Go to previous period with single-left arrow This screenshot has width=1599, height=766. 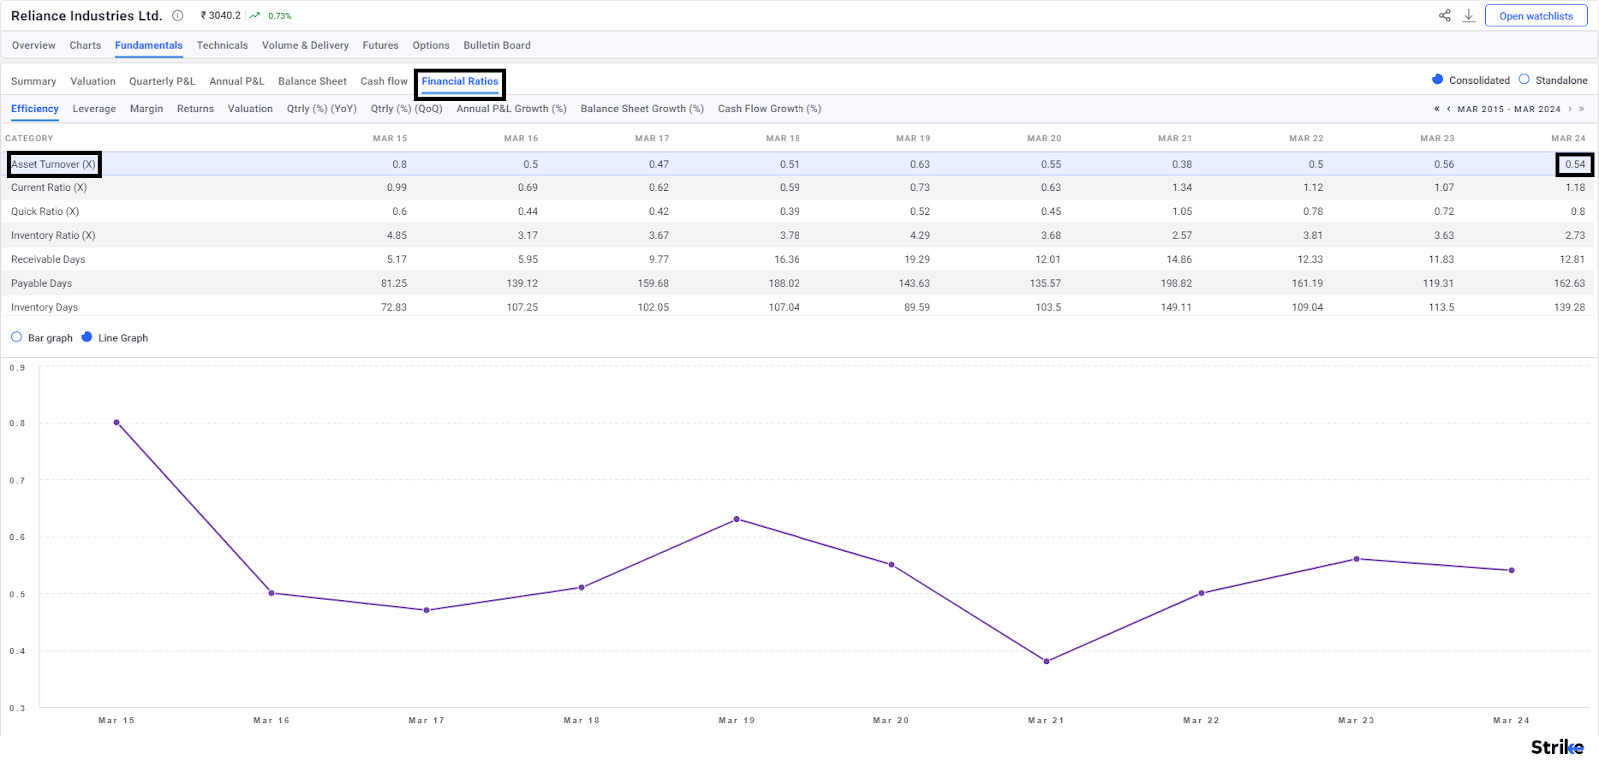(1448, 109)
